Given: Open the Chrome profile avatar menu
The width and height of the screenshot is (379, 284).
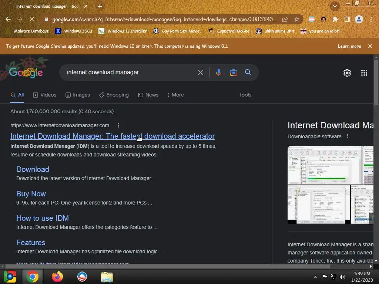Looking at the screenshot, I should tap(359, 19).
